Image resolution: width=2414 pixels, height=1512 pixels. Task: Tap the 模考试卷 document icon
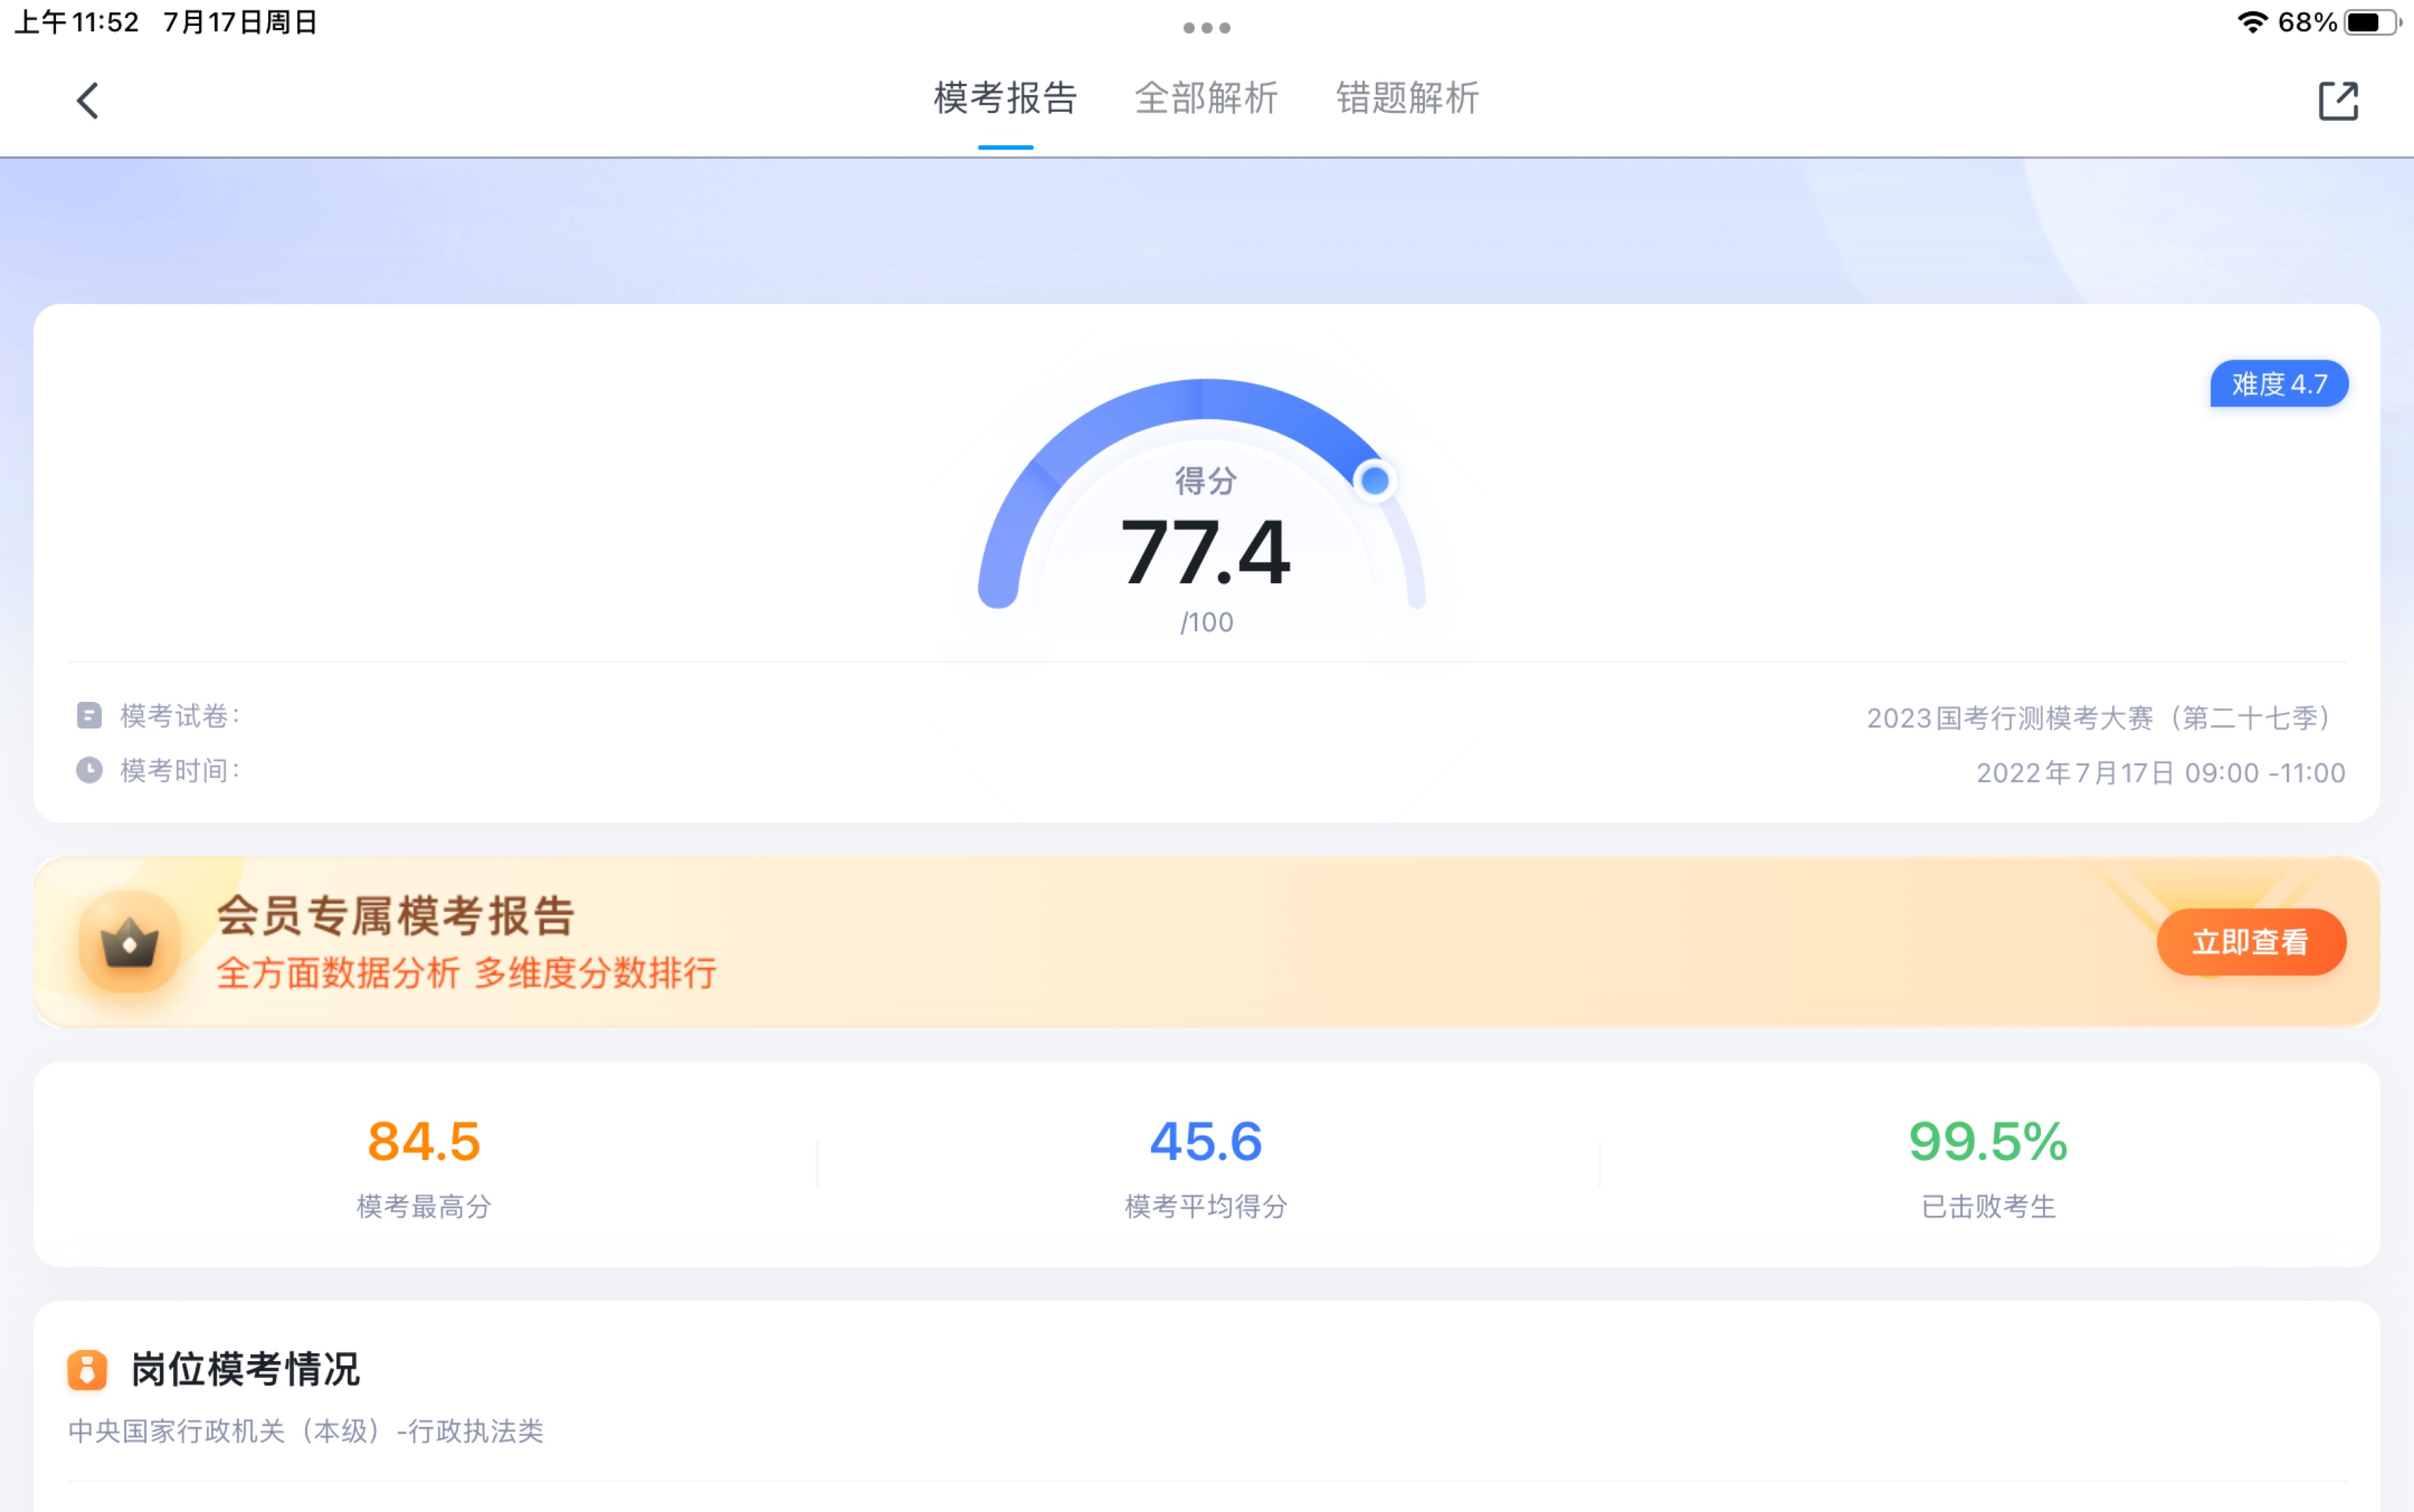(89, 716)
